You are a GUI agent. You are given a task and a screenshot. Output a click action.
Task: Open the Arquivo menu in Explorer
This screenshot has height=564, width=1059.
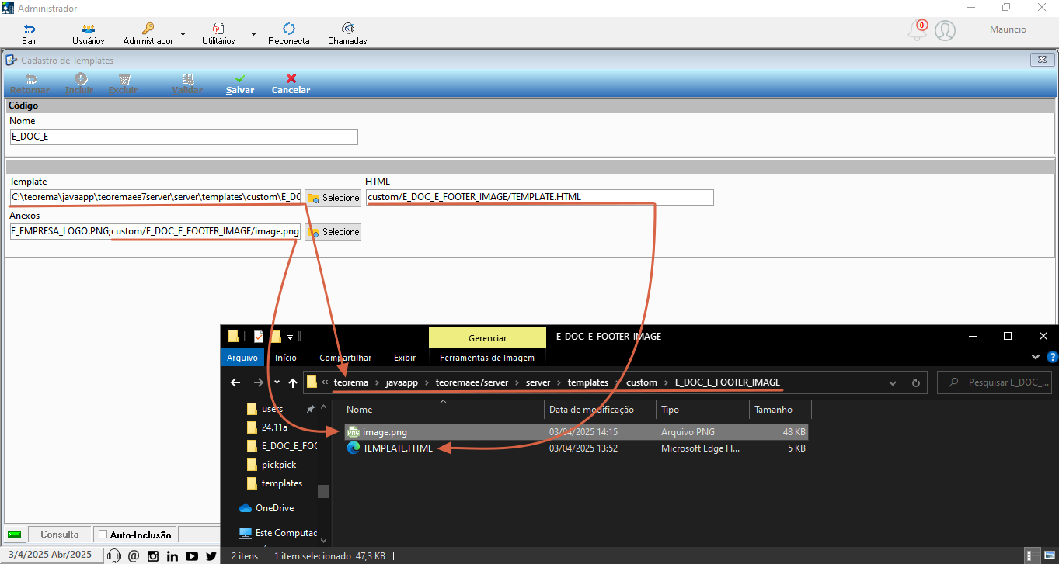click(242, 358)
